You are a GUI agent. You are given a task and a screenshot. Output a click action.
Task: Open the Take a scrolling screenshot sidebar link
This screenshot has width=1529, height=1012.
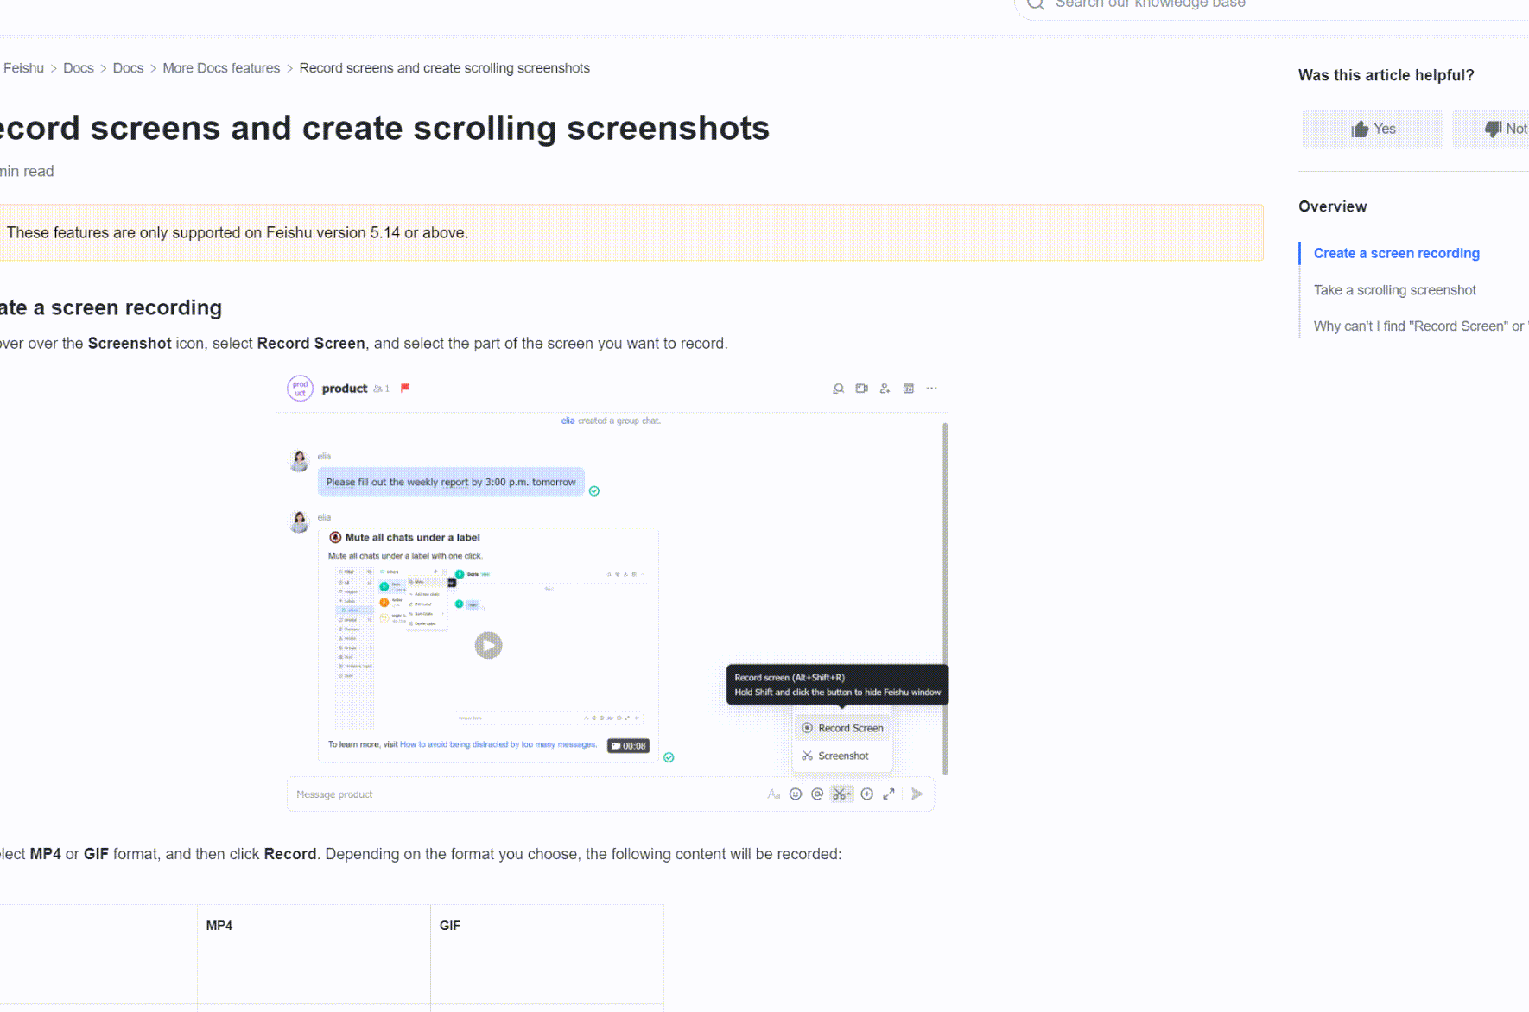tap(1394, 289)
